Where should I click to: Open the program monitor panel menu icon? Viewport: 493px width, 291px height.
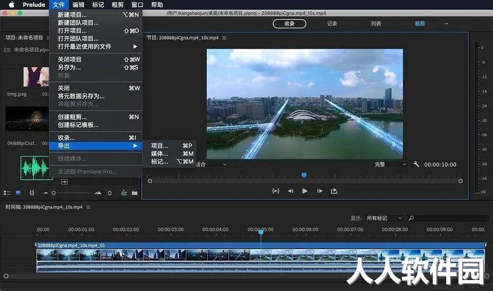pos(224,38)
